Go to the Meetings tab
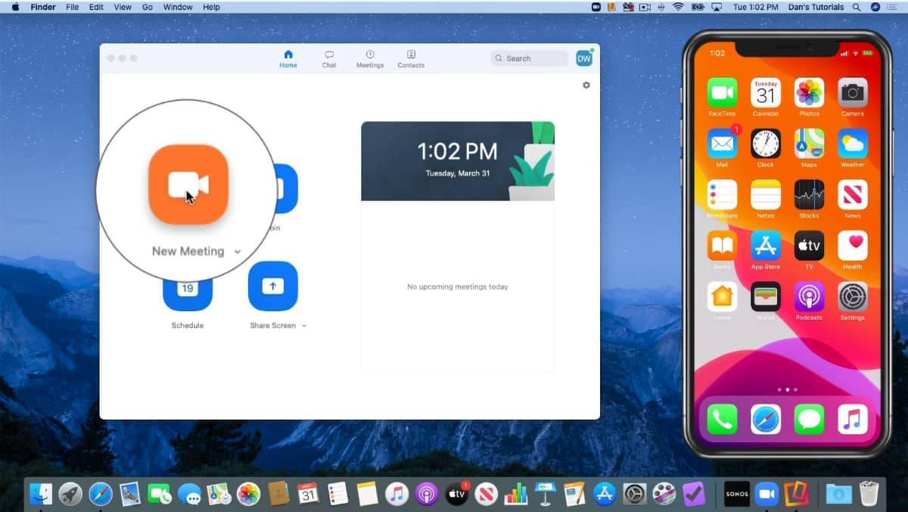The image size is (908, 512). coord(370,59)
